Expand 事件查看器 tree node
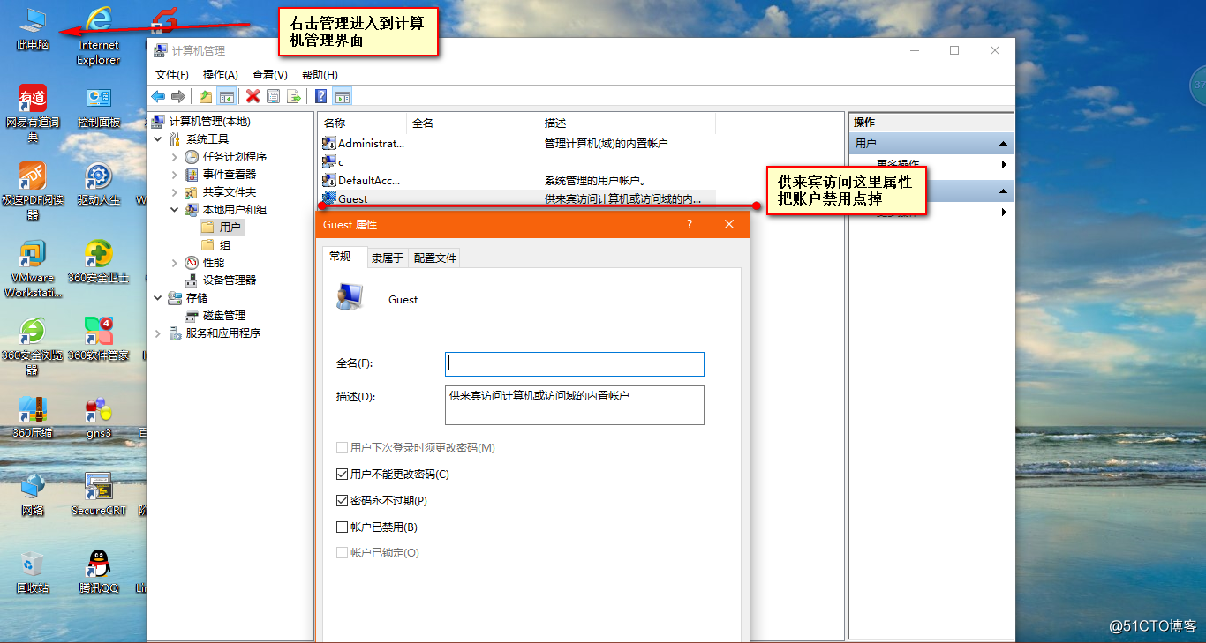 175,175
